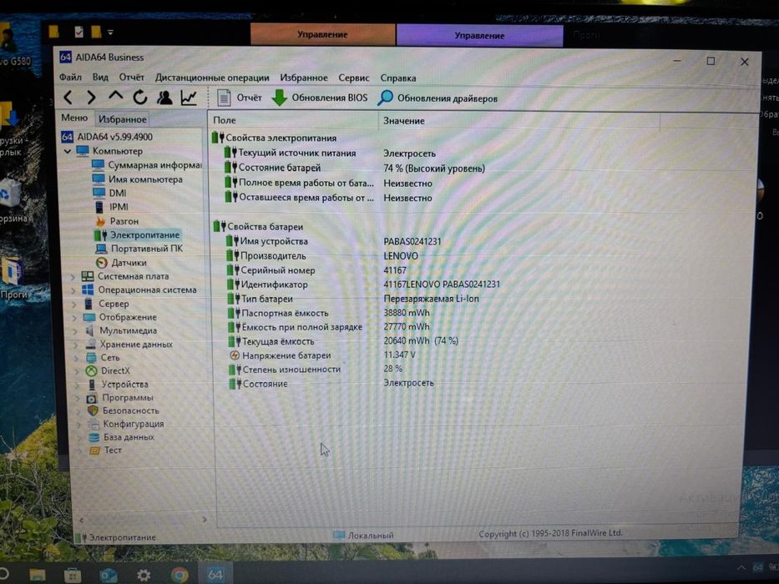Screen dimensions: 779x584
Task: Click the База данных icon in the tree
Action: tap(94, 437)
